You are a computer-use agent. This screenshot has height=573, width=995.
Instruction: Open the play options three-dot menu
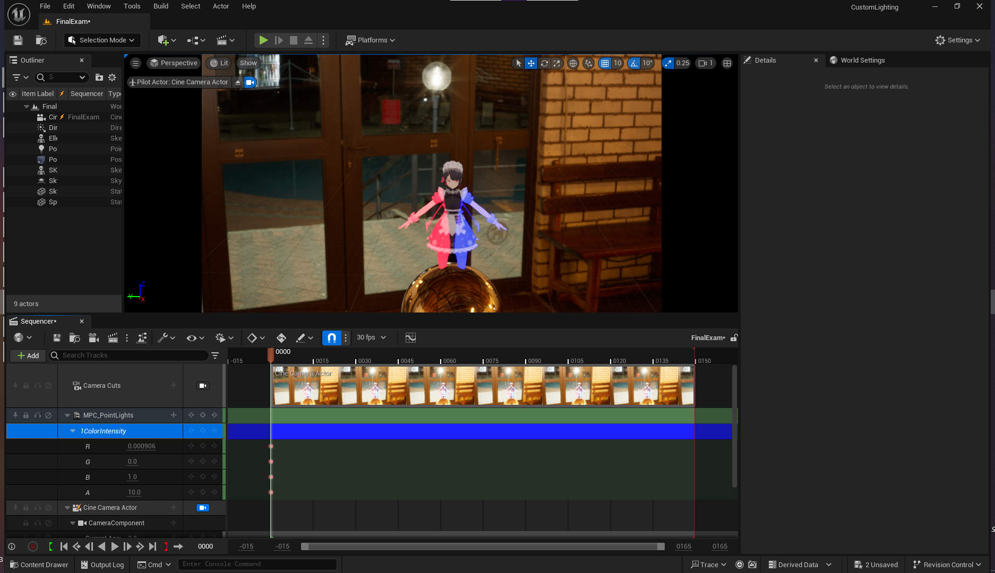tap(323, 40)
